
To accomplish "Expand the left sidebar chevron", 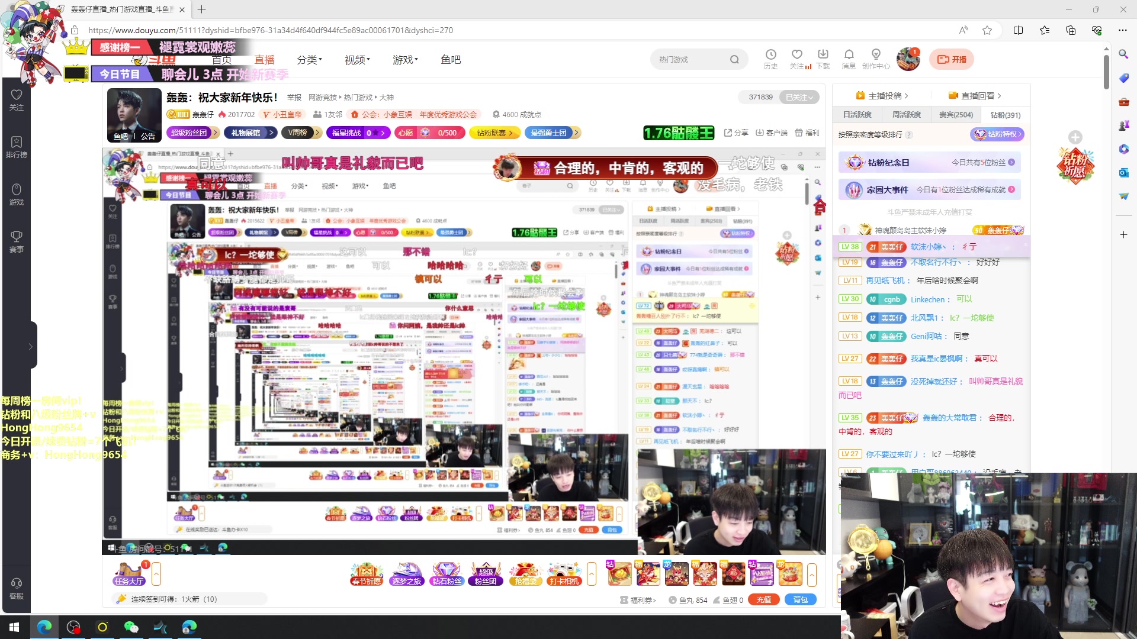I will (x=31, y=347).
